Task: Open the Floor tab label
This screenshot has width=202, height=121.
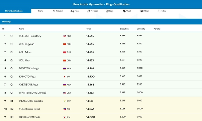Action: [77, 11]
